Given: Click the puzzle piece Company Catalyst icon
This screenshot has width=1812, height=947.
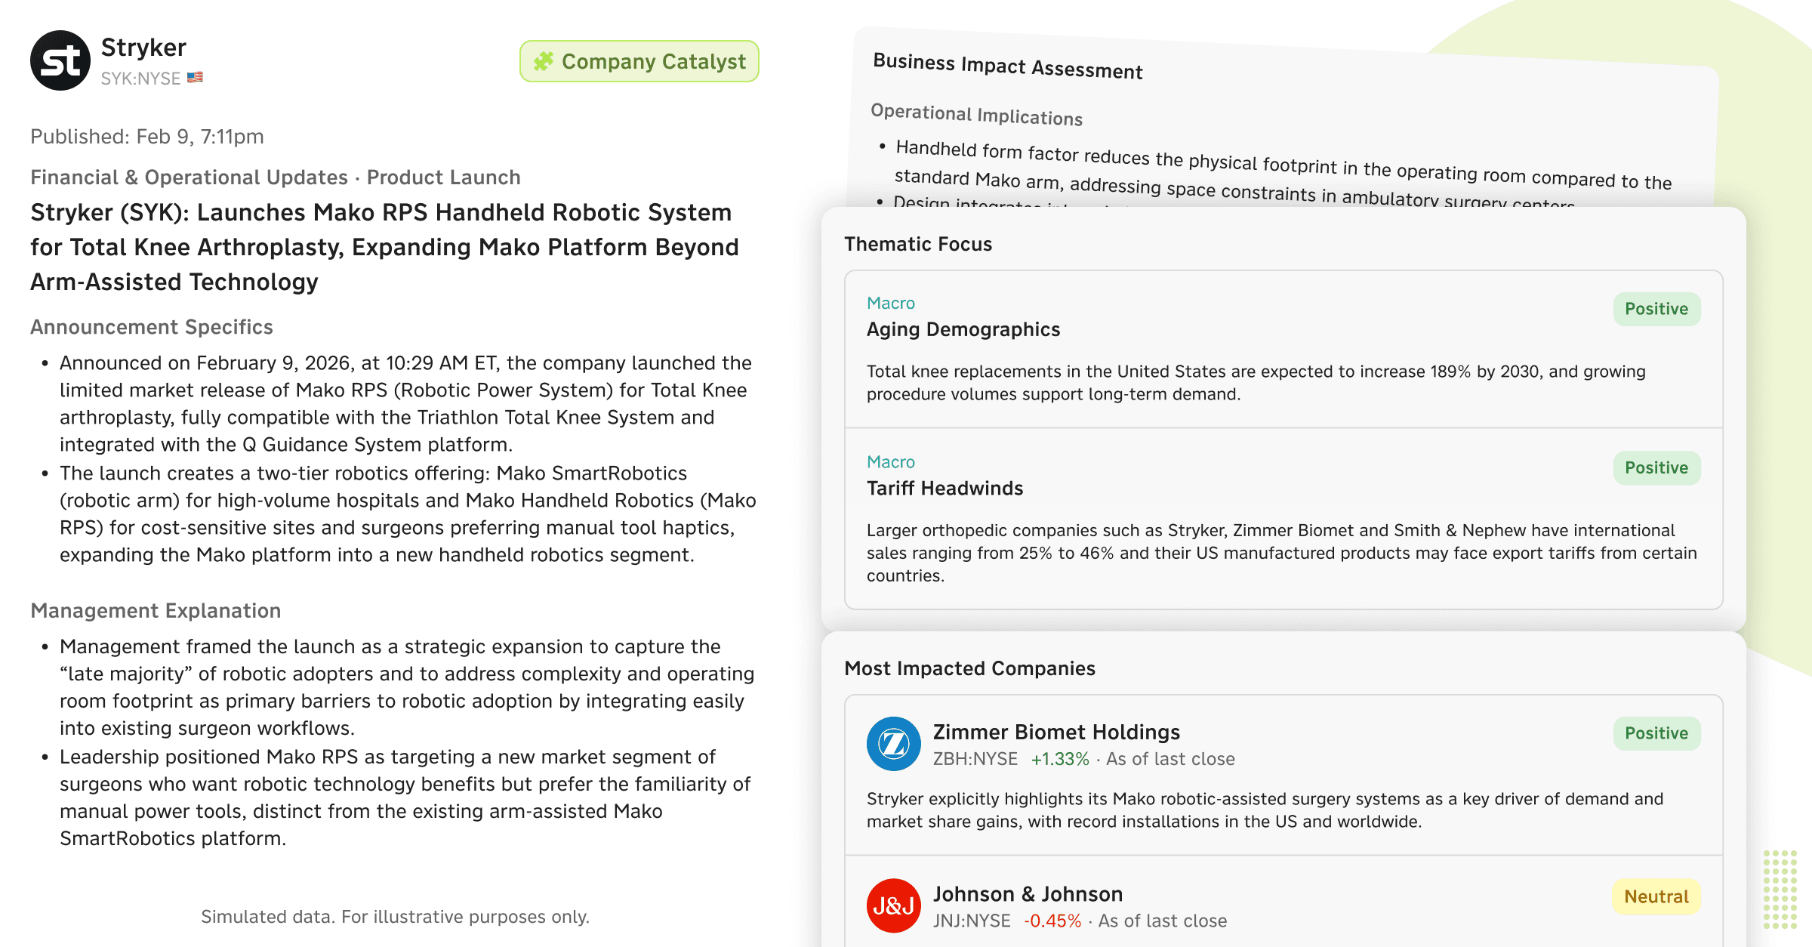Looking at the screenshot, I should tap(544, 61).
